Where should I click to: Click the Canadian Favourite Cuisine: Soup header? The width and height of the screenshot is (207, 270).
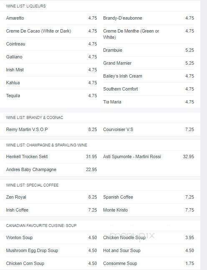coord(41,226)
